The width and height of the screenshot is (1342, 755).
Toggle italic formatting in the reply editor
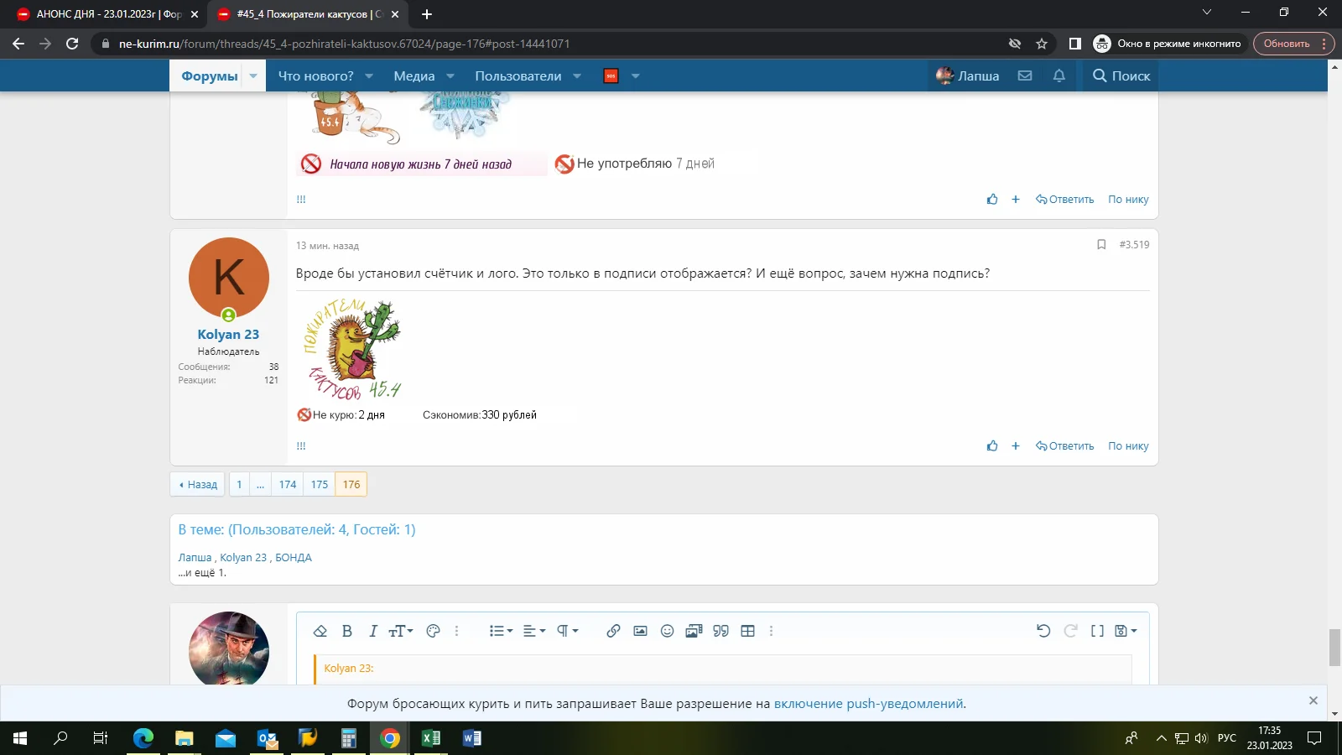[x=373, y=631]
